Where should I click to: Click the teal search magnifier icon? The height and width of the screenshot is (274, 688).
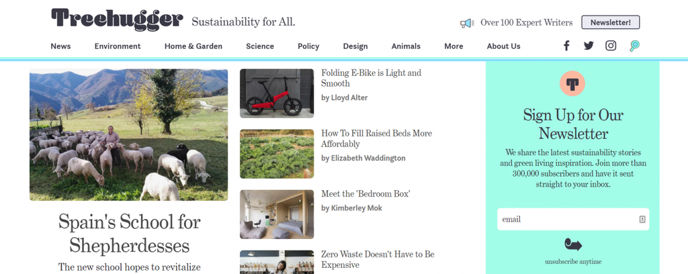tap(634, 46)
